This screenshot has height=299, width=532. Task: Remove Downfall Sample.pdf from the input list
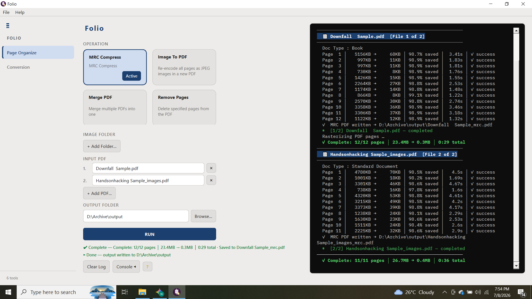pos(211,168)
